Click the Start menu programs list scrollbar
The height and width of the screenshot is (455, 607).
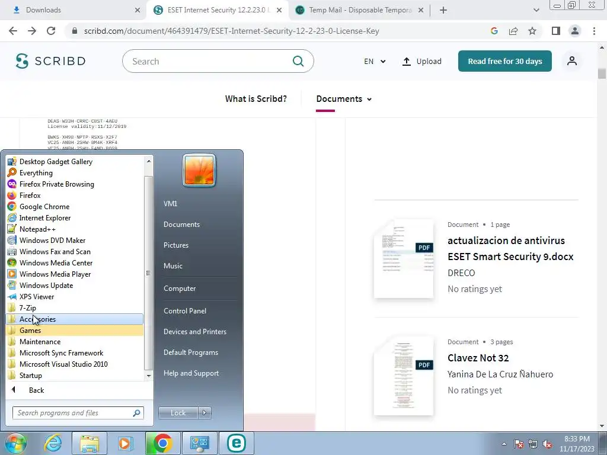(x=148, y=273)
